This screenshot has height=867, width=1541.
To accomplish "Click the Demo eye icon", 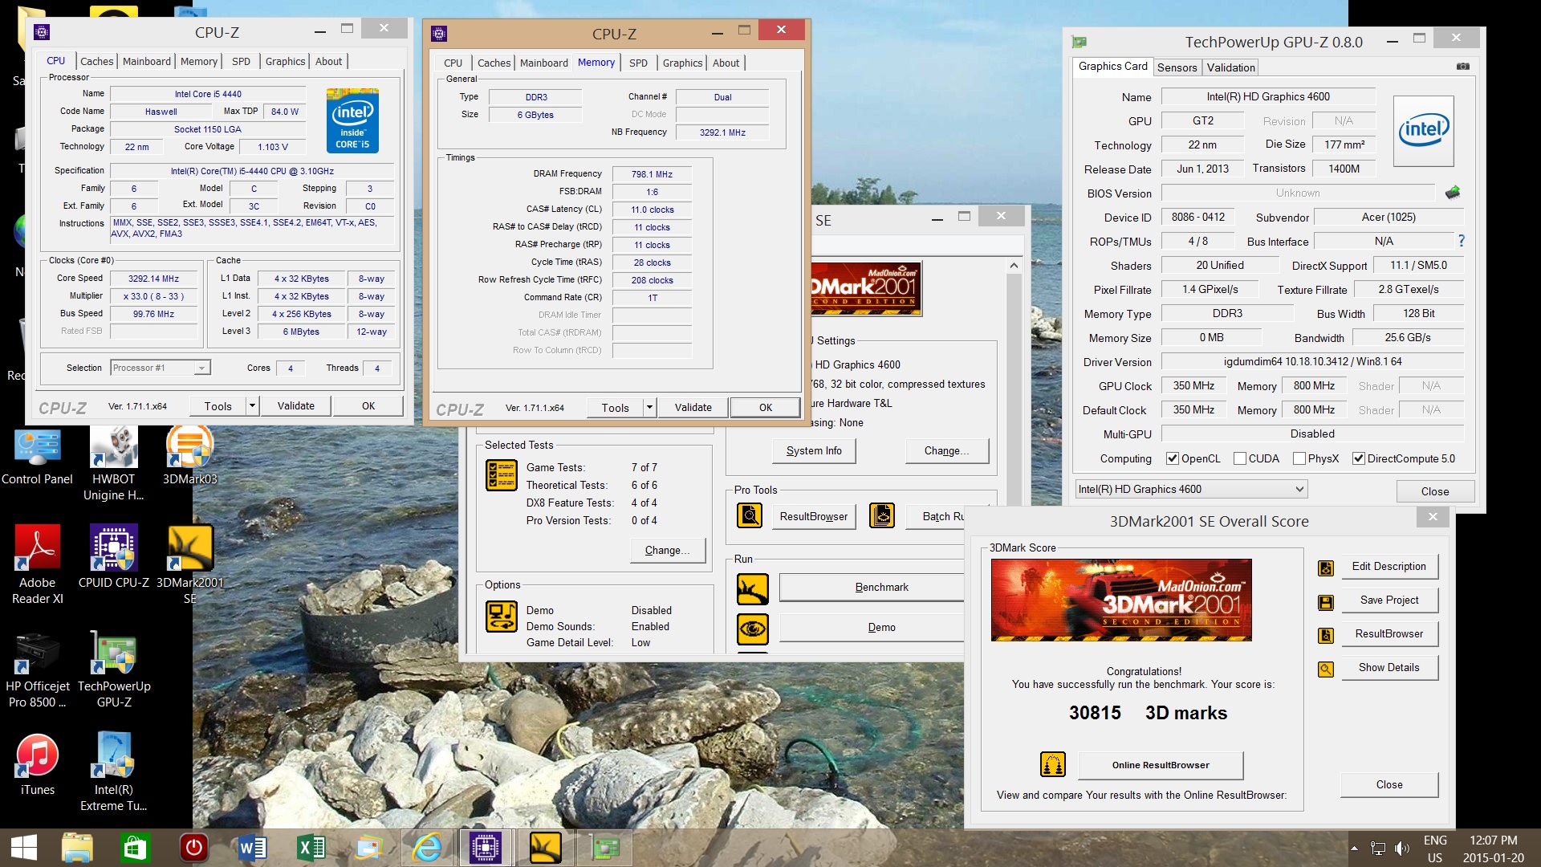I will (x=752, y=629).
